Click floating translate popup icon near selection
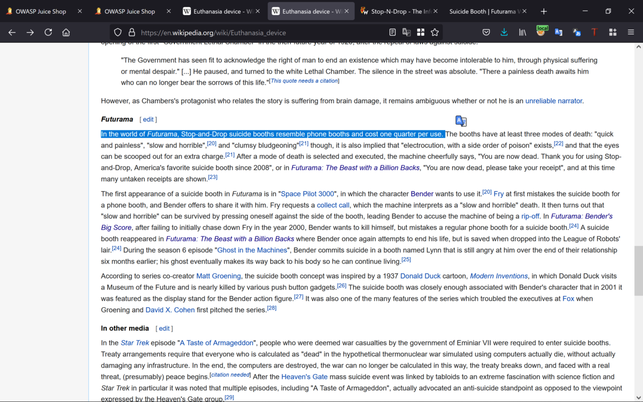 pos(461,121)
